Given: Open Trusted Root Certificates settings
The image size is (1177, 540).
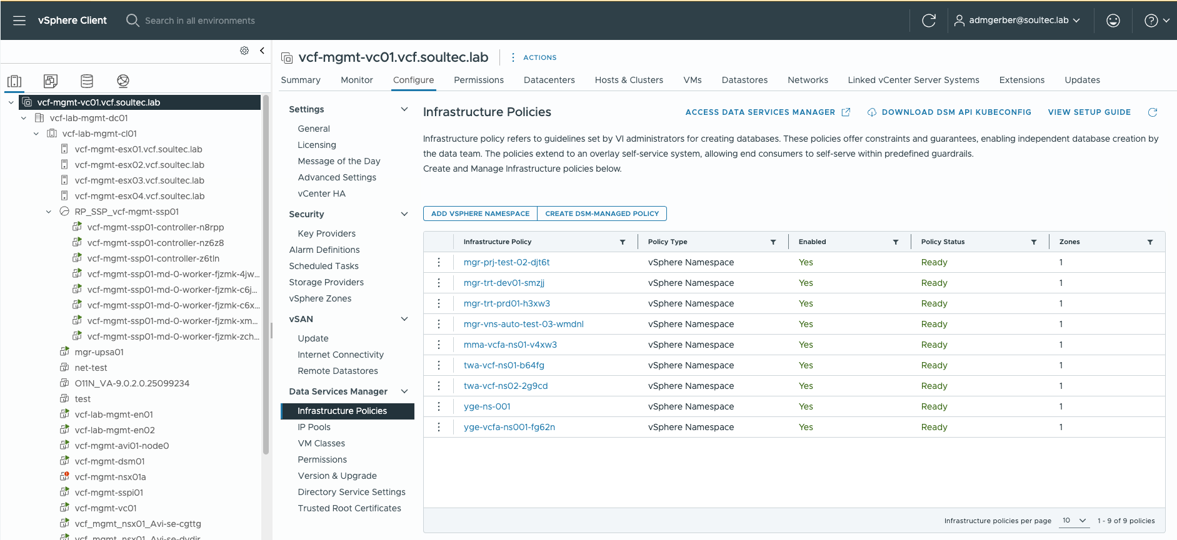Looking at the screenshot, I should pyautogui.click(x=349, y=508).
